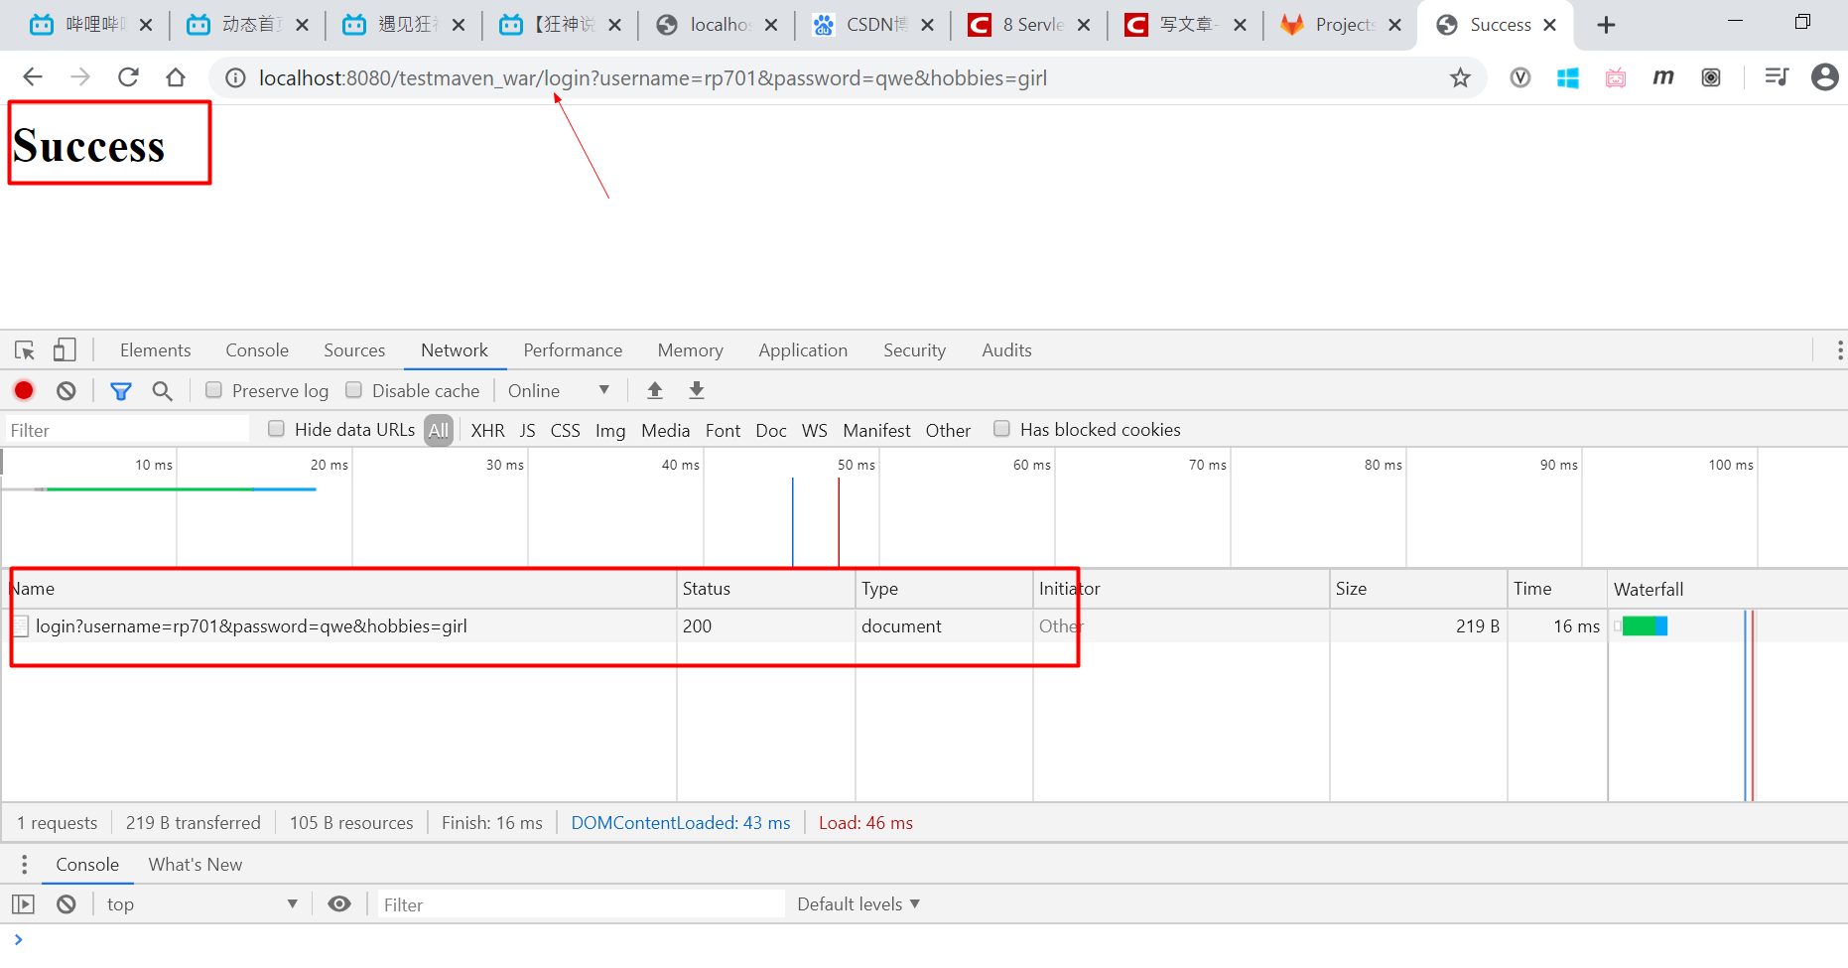Screen dimensions: 1848x968
Task: Clear the network requests log
Action: (x=66, y=390)
